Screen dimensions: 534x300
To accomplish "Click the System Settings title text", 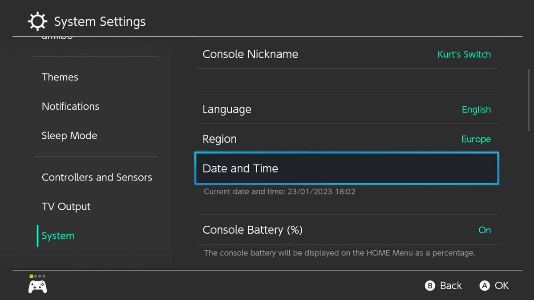I will tap(100, 22).
